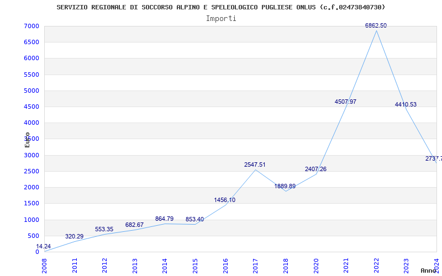Select data label 682.67
The image size is (442, 276).
134,225
